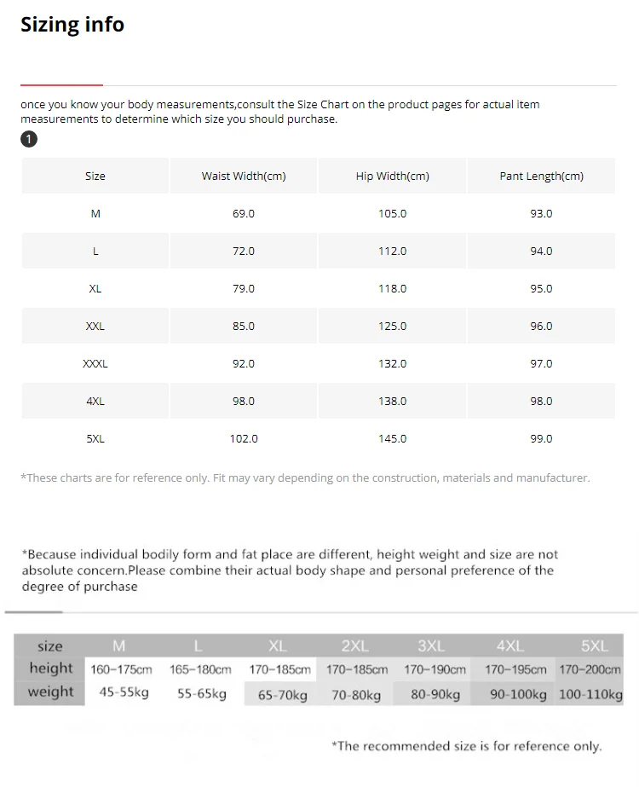Click the 160-175cm height cell
This screenshot has height=787, width=639.
[121, 670]
